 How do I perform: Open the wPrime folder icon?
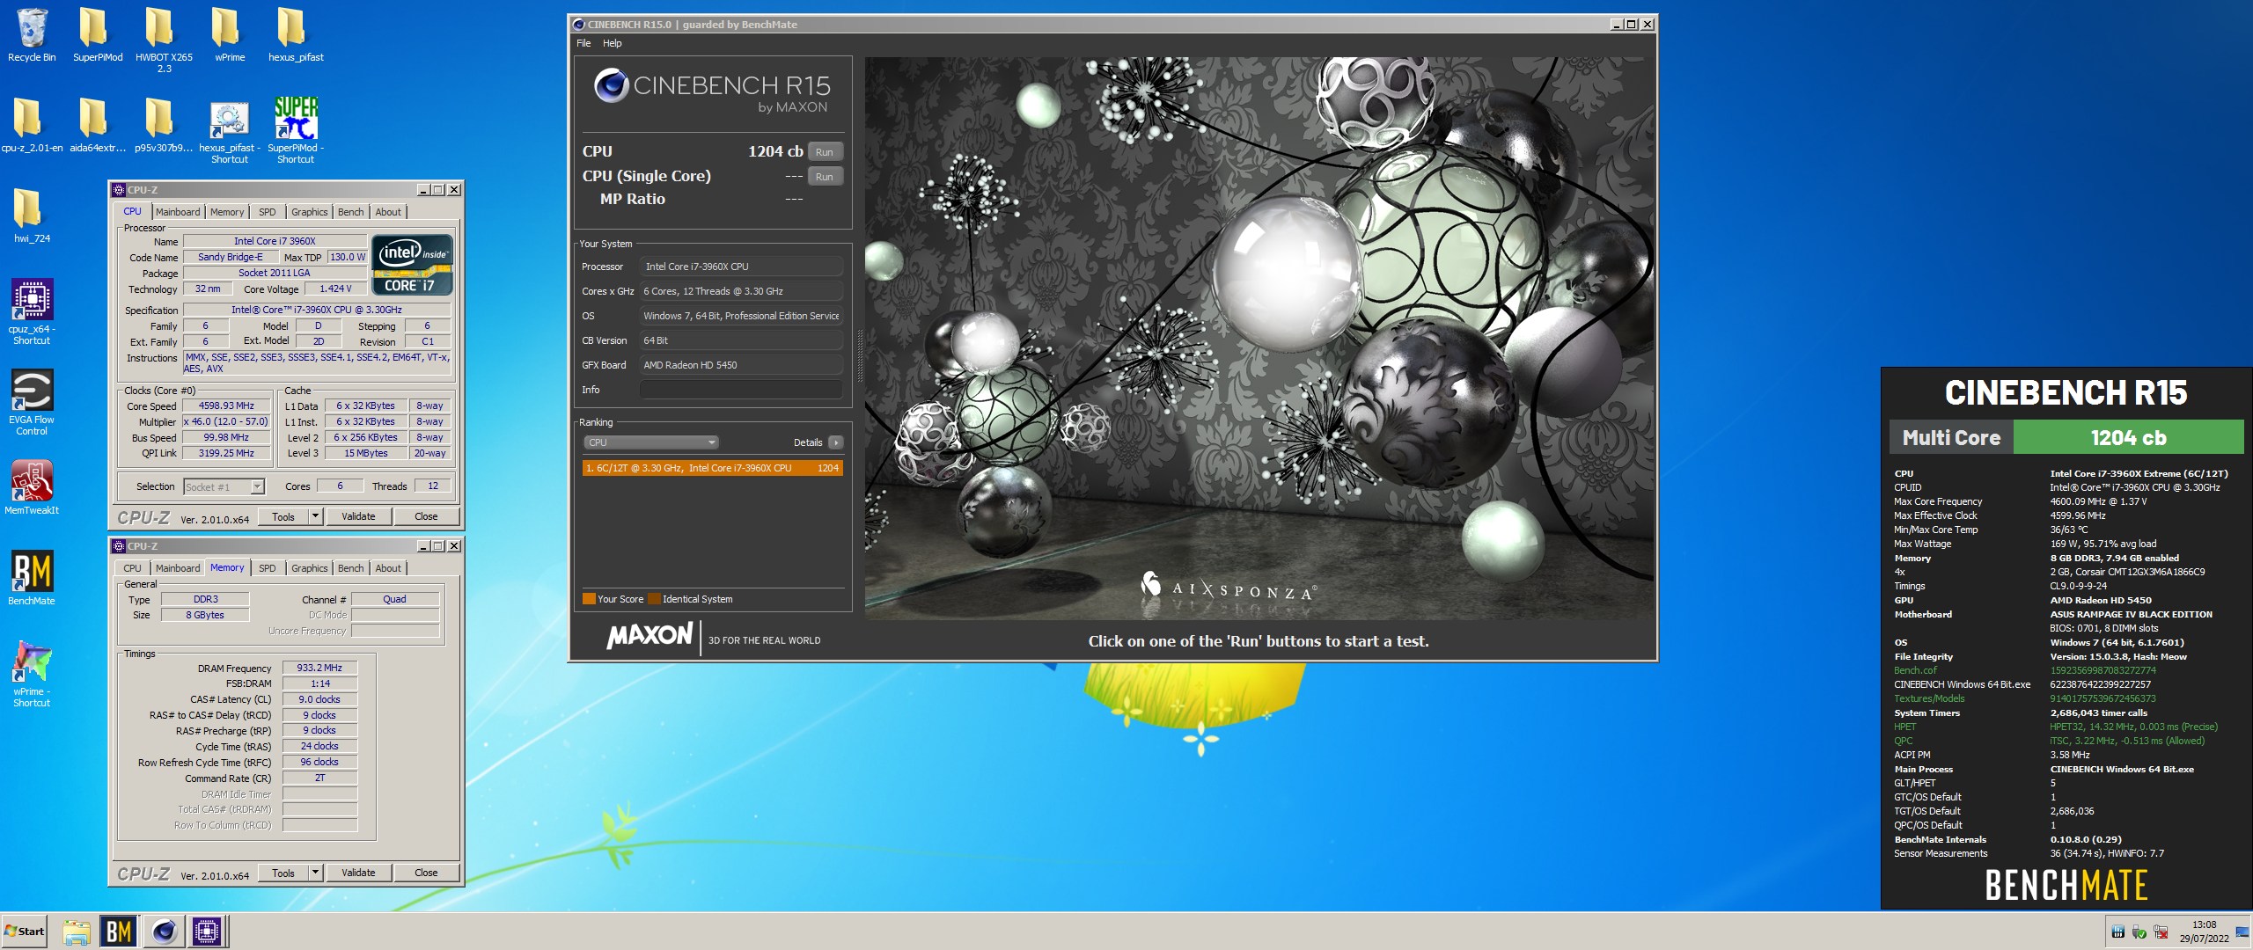(x=229, y=35)
